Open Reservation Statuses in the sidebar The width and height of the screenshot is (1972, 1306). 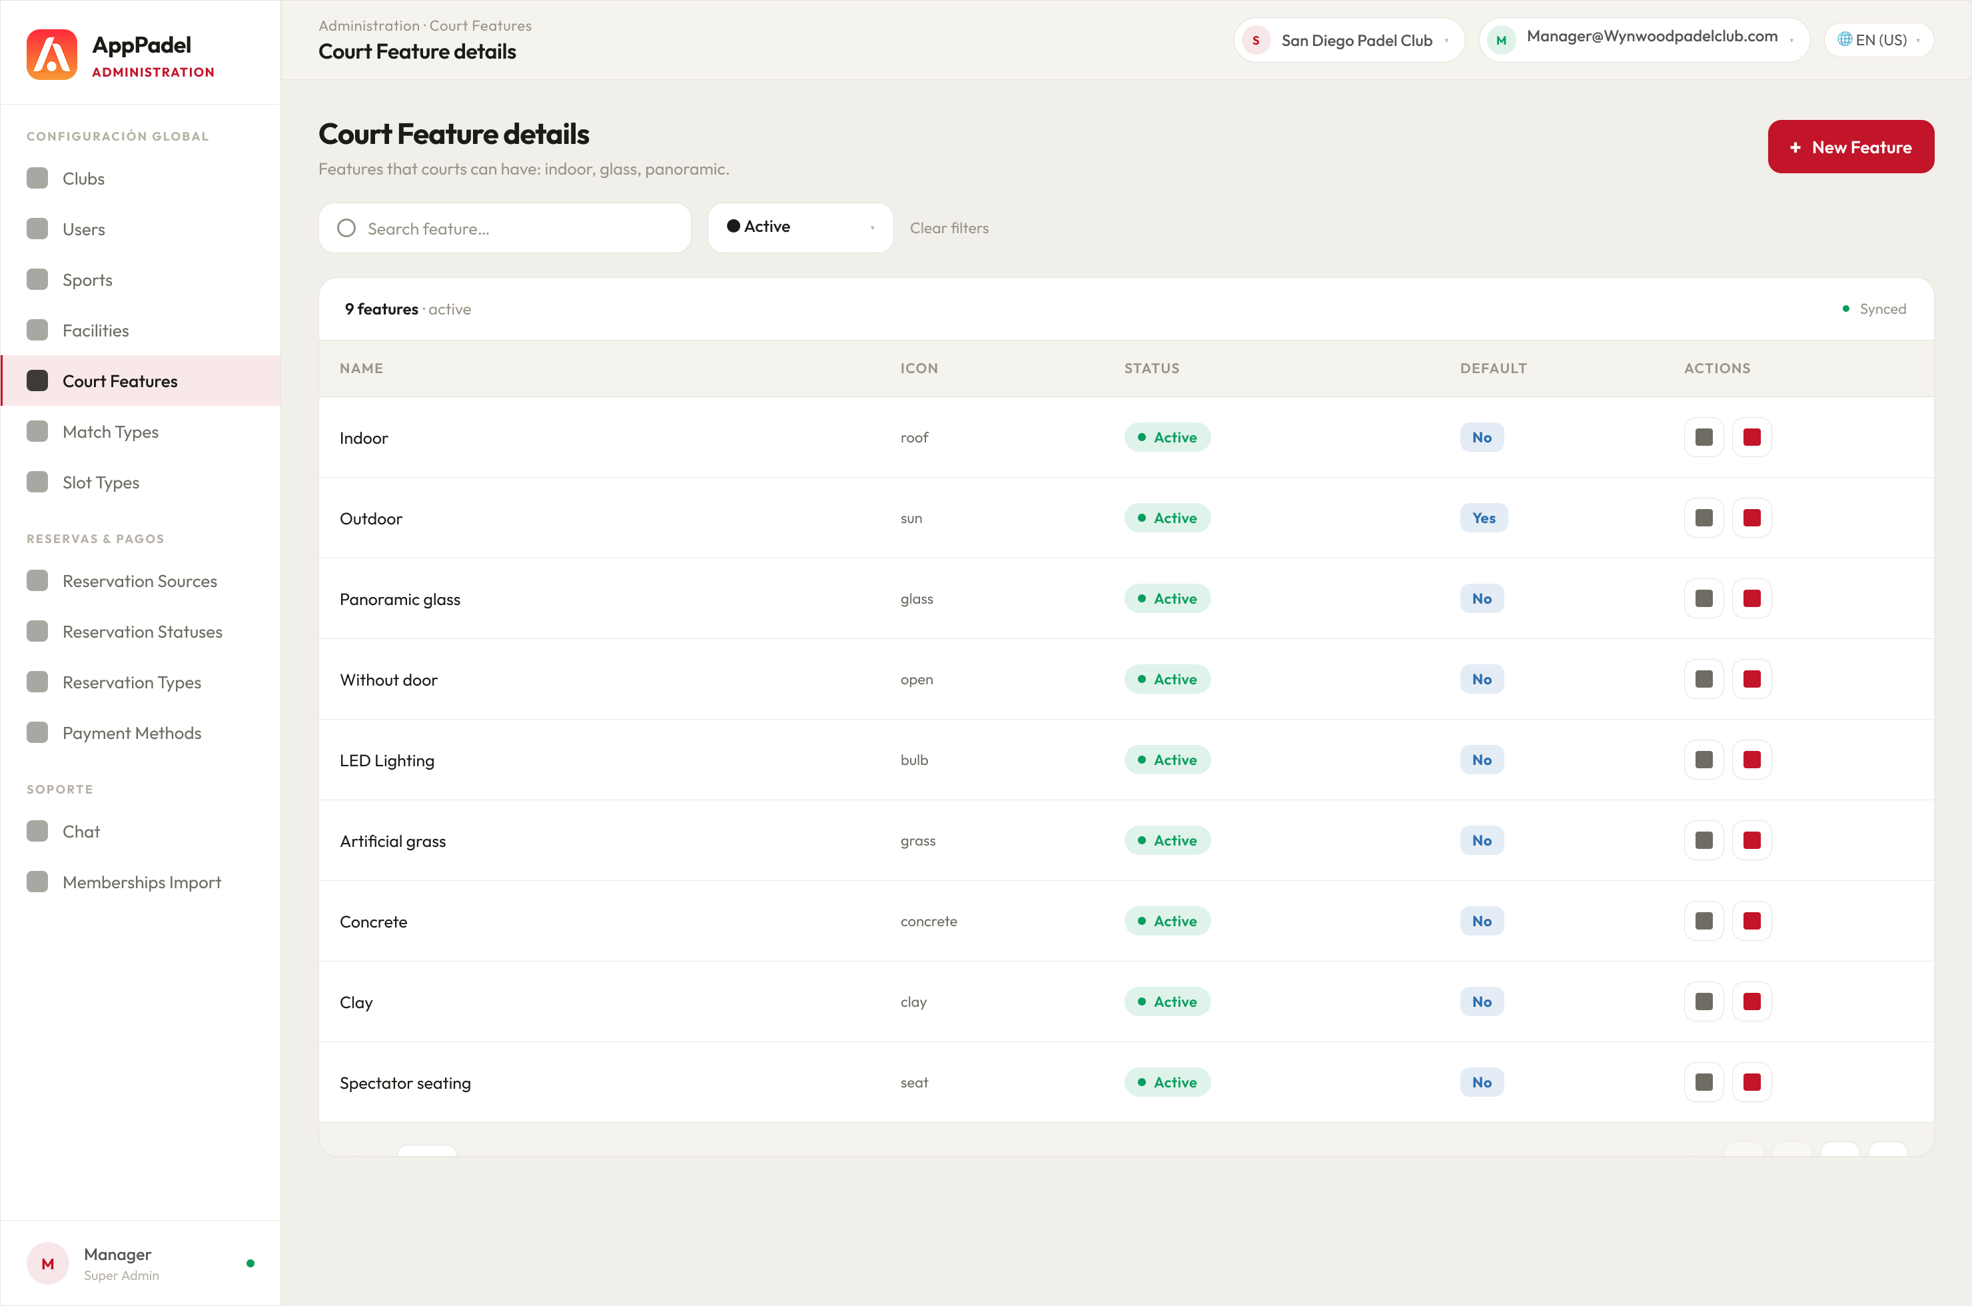tap(140, 632)
